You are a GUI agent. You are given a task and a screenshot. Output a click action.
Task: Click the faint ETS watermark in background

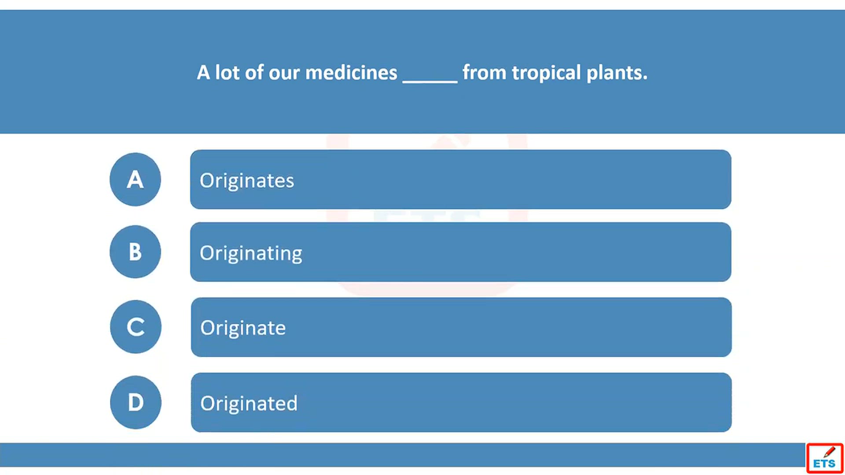pyautogui.click(x=427, y=216)
